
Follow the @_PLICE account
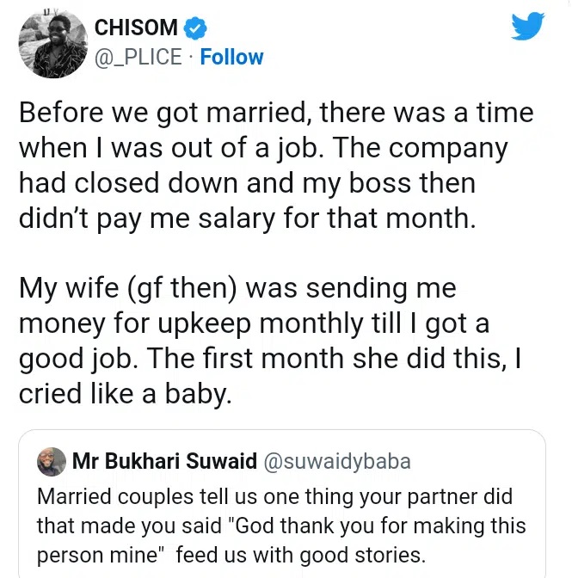[232, 58]
